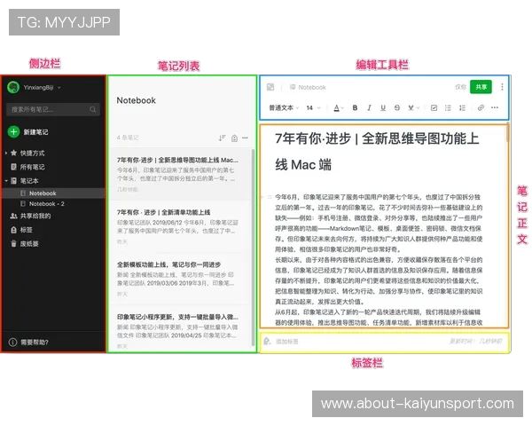
Task: Open the vertical three-dot note menu
Action: click(x=502, y=87)
